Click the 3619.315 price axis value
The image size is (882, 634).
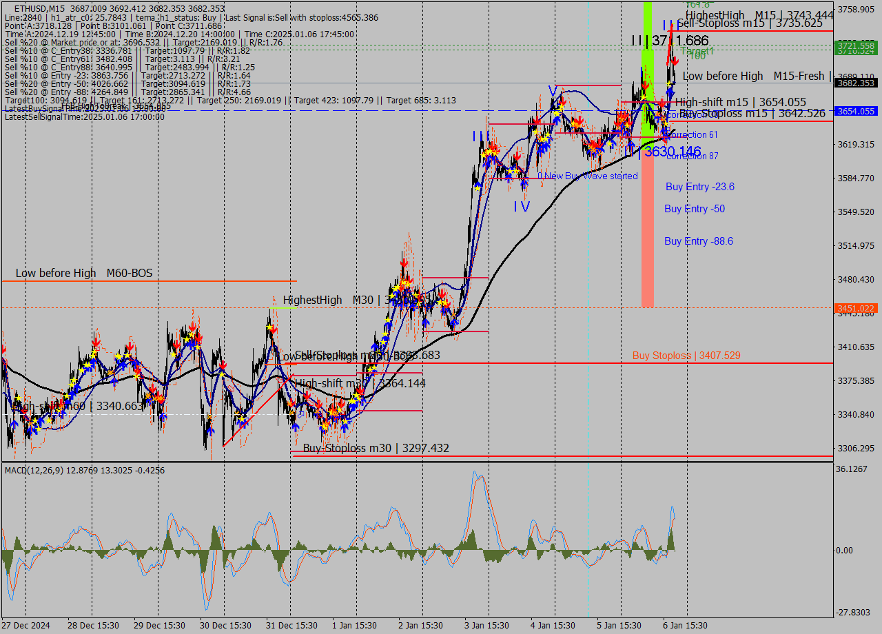tap(855, 145)
